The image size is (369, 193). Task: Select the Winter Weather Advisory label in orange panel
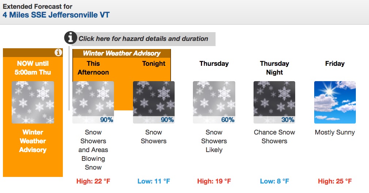(x=33, y=141)
